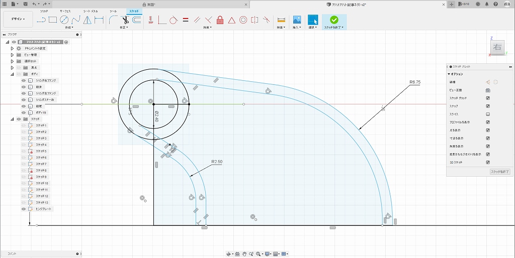This screenshot has width=515, height=258.
Task: Select the rectangle sketch tool
Action: coord(53,20)
